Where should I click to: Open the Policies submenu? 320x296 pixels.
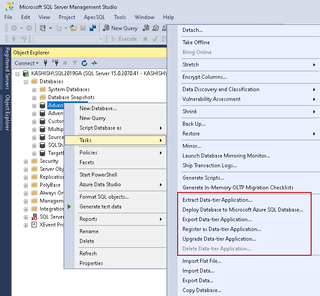(x=115, y=153)
